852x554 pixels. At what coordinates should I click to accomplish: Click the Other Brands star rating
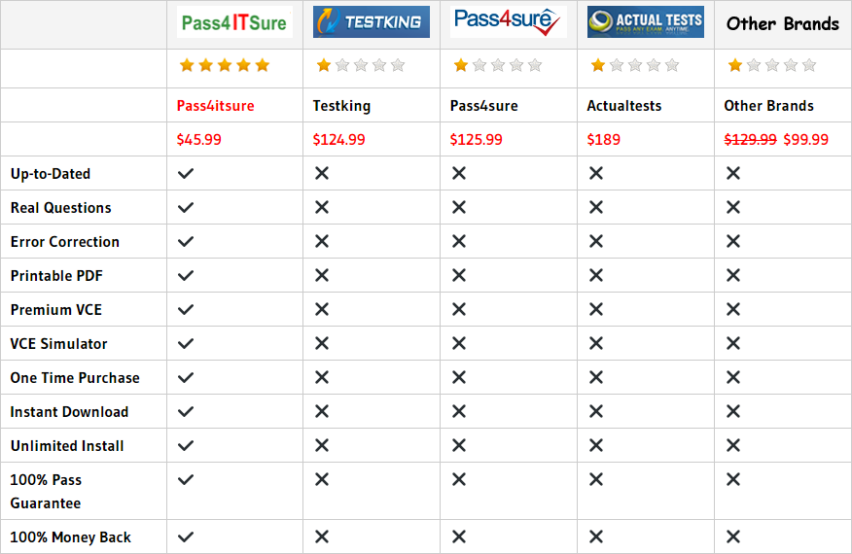point(771,66)
